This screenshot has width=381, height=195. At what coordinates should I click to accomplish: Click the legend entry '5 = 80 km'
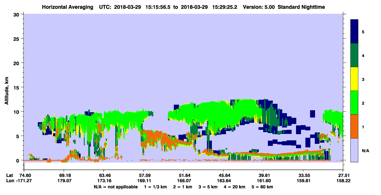click(263, 187)
